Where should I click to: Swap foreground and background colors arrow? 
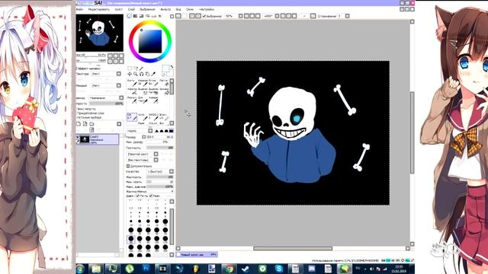(x=172, y=66)
